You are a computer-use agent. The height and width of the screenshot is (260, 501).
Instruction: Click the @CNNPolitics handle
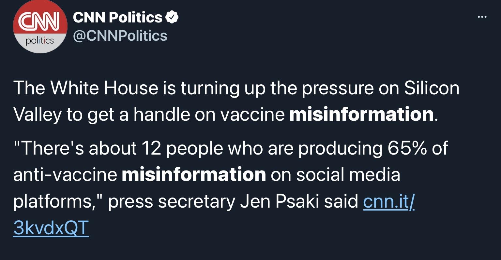120,36
